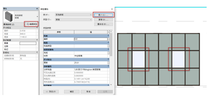213x100 pixels.
Task: Click the 构造类型 value field
Action: click(x=91, y=46)
